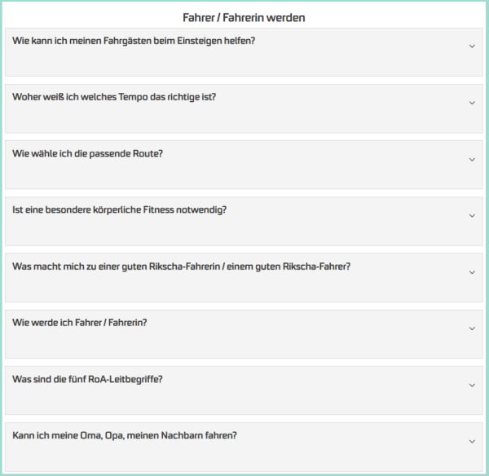Open 'Wie wähle ich die passende Route?' question
This screenshot has height=476, width=489.
pos(88,153)
